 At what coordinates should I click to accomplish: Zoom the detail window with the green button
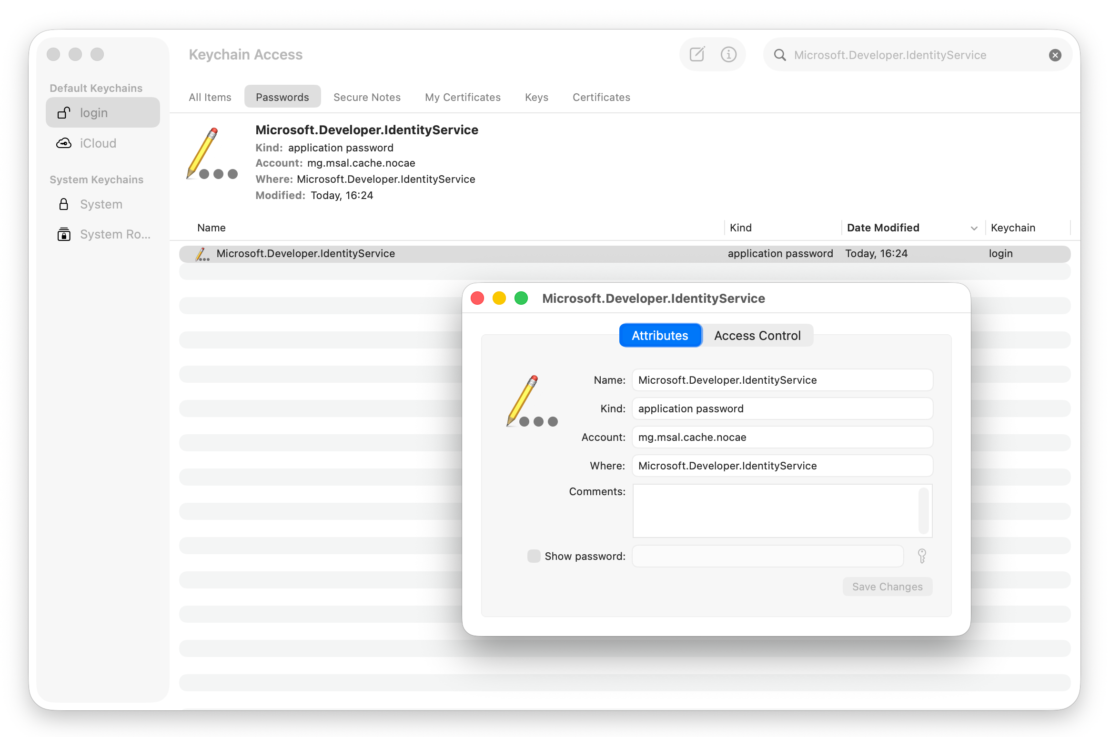pos(521,299)
